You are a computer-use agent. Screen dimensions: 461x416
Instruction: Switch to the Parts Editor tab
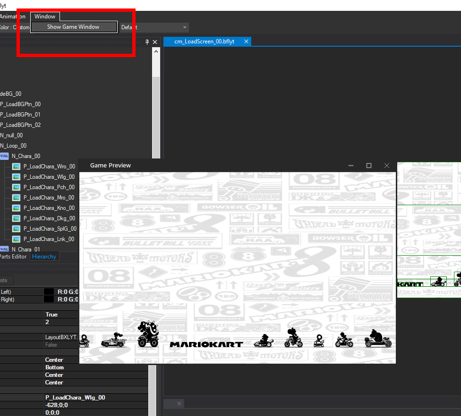coord(14,257)
